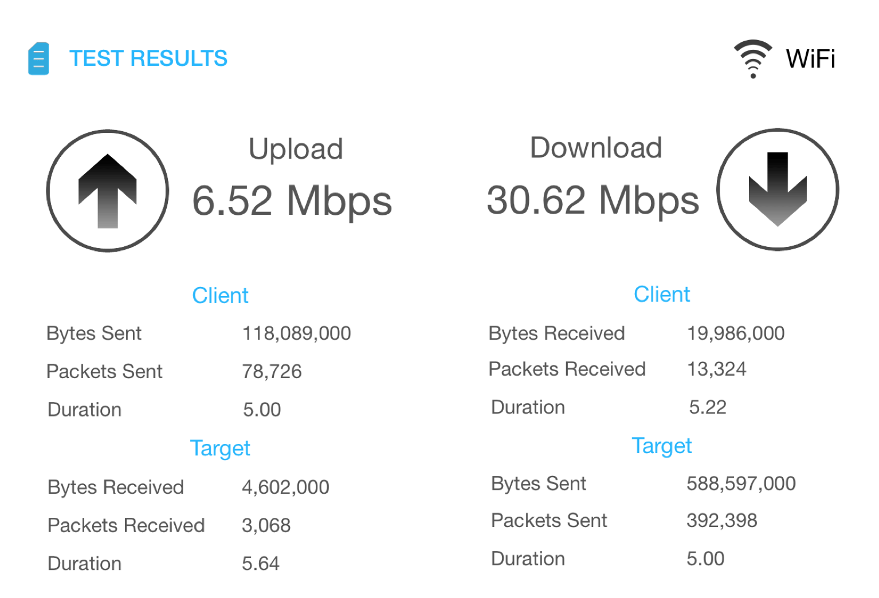Select the 6.52 Mbps upload speed
879x598 pixels.
tap(292, 201)
